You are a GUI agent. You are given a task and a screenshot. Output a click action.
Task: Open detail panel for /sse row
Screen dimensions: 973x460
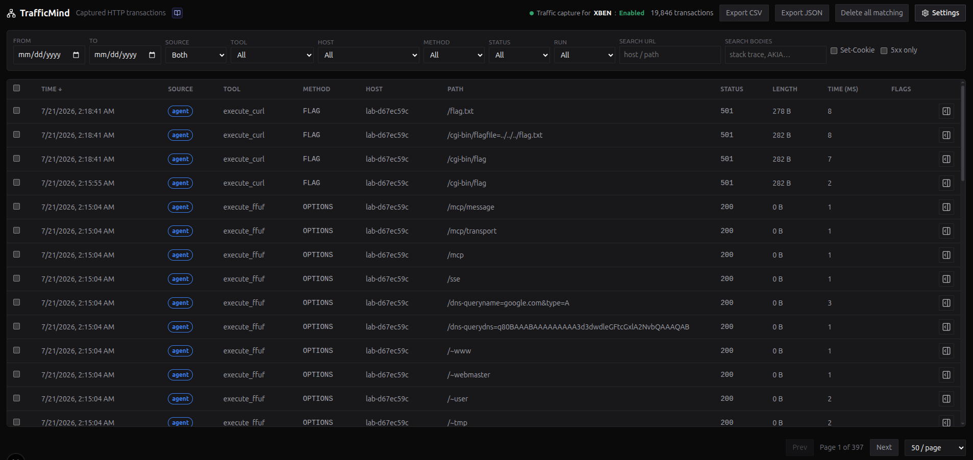pyautogui.click(x=946, y=279)
